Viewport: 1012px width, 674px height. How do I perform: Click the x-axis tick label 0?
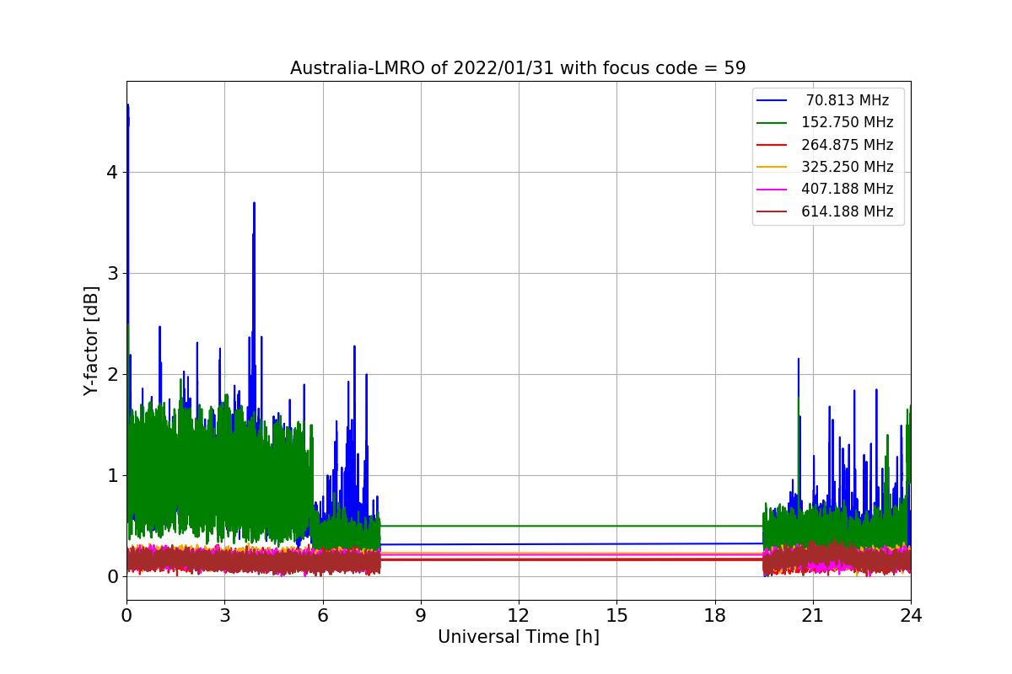click(x=126, y=616)
